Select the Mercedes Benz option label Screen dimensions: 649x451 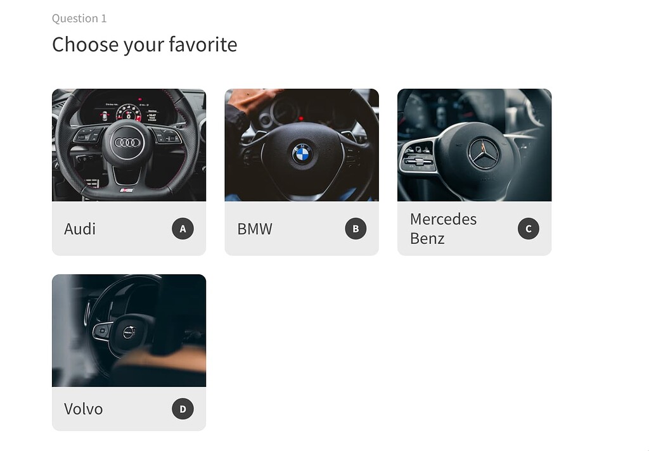coord(443,229)
